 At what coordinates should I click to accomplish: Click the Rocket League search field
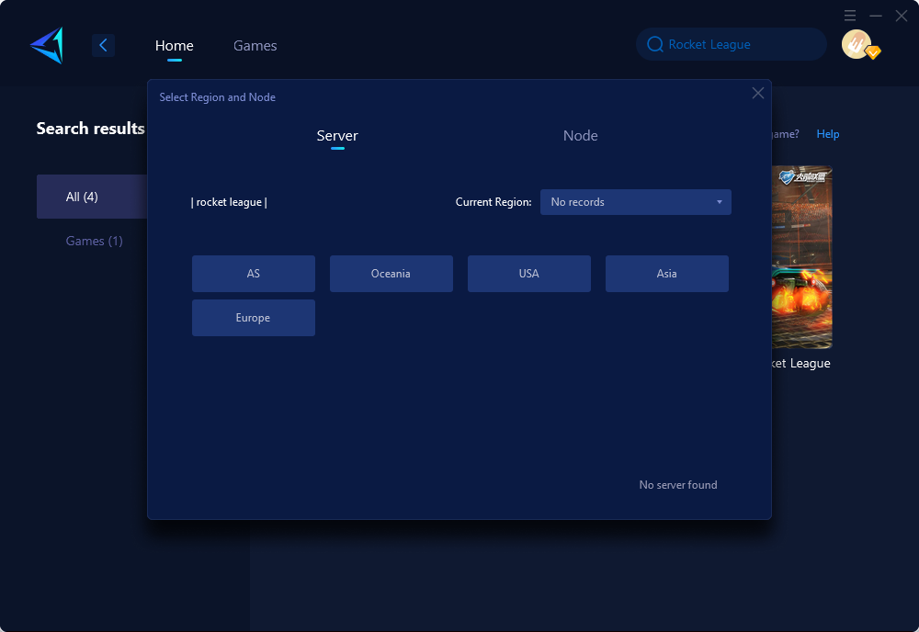click(x=731, y=44)
